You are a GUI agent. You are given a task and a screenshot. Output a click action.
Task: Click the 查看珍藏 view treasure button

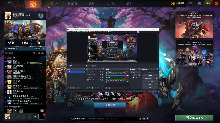110,105
